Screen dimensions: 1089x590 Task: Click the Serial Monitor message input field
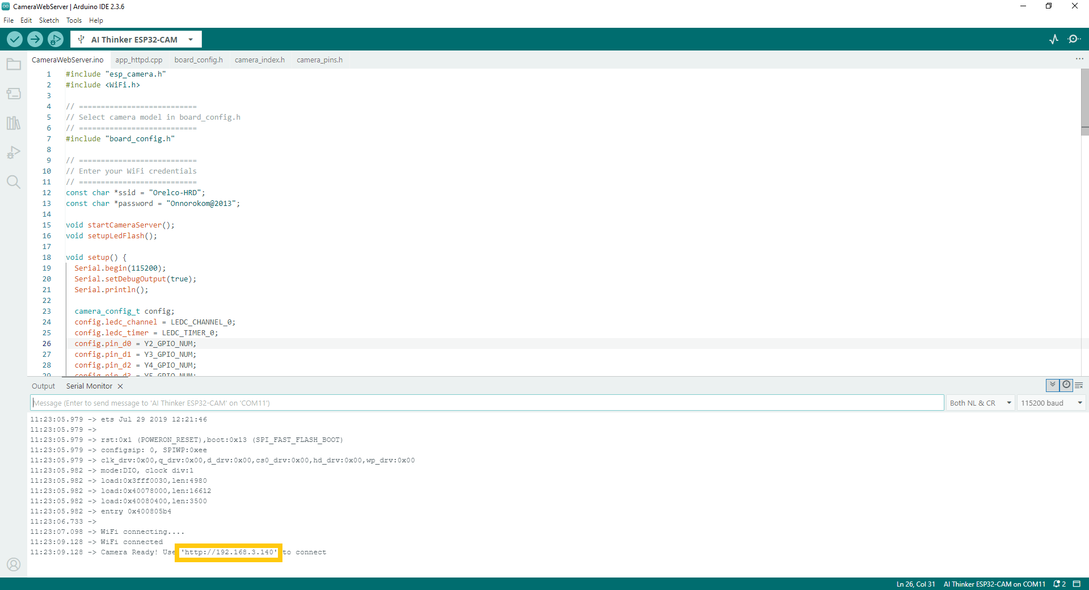(487, 403)
